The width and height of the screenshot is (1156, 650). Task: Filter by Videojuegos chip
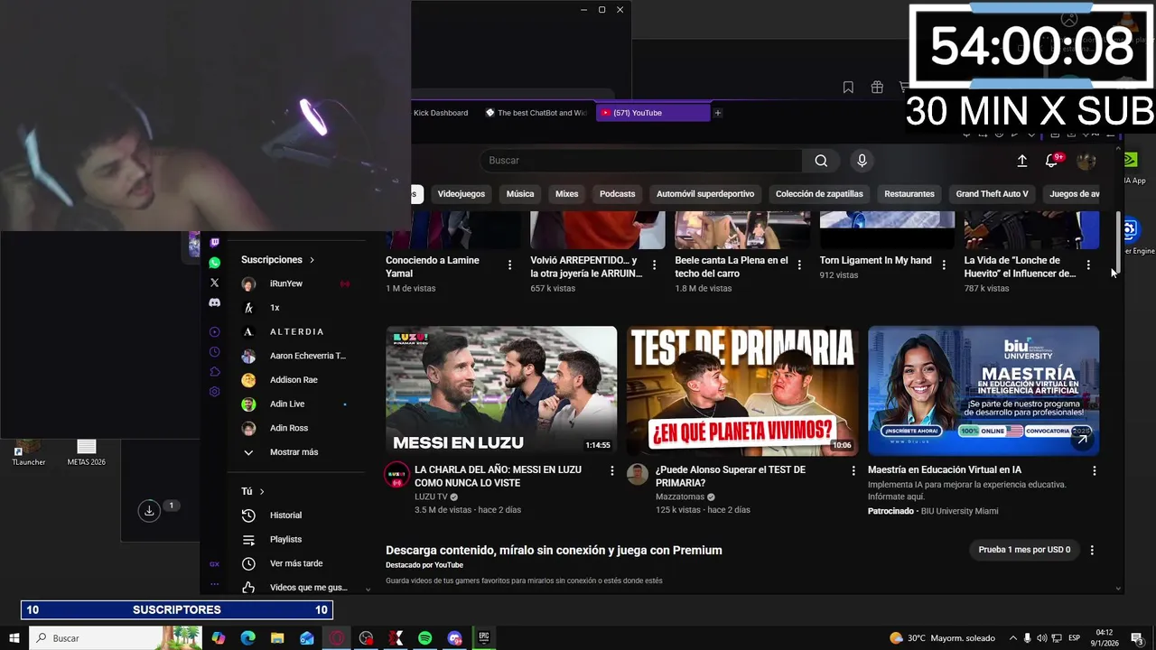(461, 194)
